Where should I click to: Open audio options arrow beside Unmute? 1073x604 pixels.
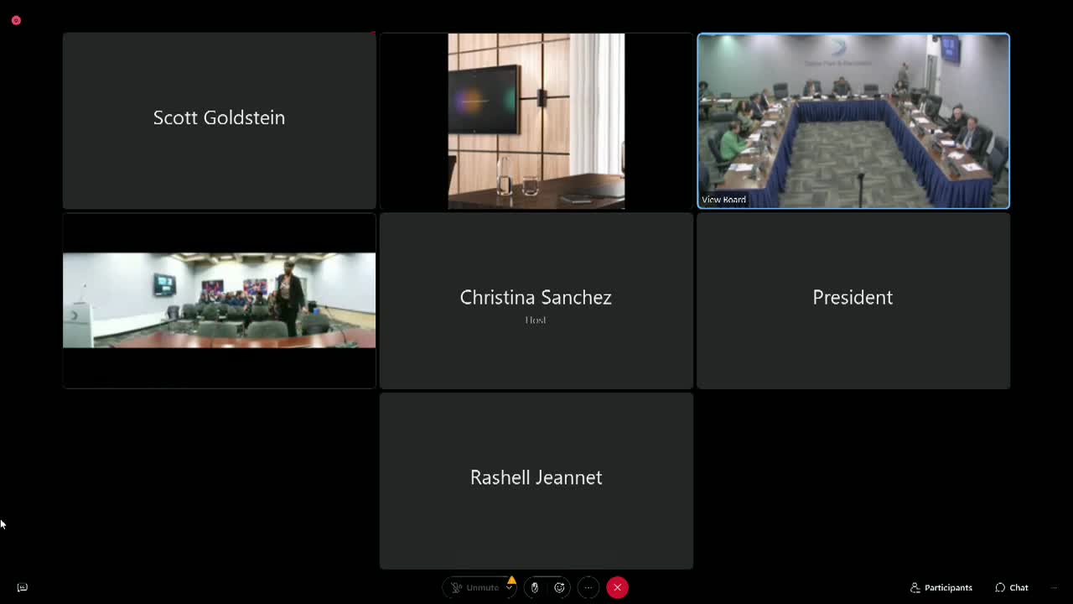pyautogui.click(x=509, y=587)
